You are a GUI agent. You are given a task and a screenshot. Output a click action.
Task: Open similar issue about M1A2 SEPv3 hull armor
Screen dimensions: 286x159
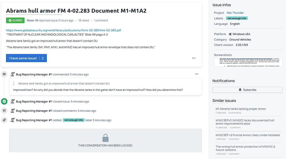[x=245, y=122]
